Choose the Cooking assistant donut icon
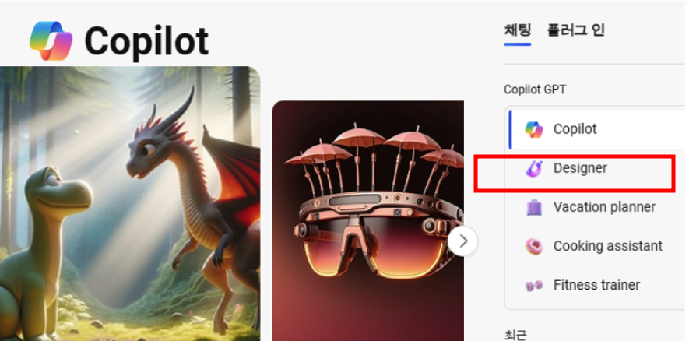The height and width of the screenshot is (341, 689). click(534, 246)
